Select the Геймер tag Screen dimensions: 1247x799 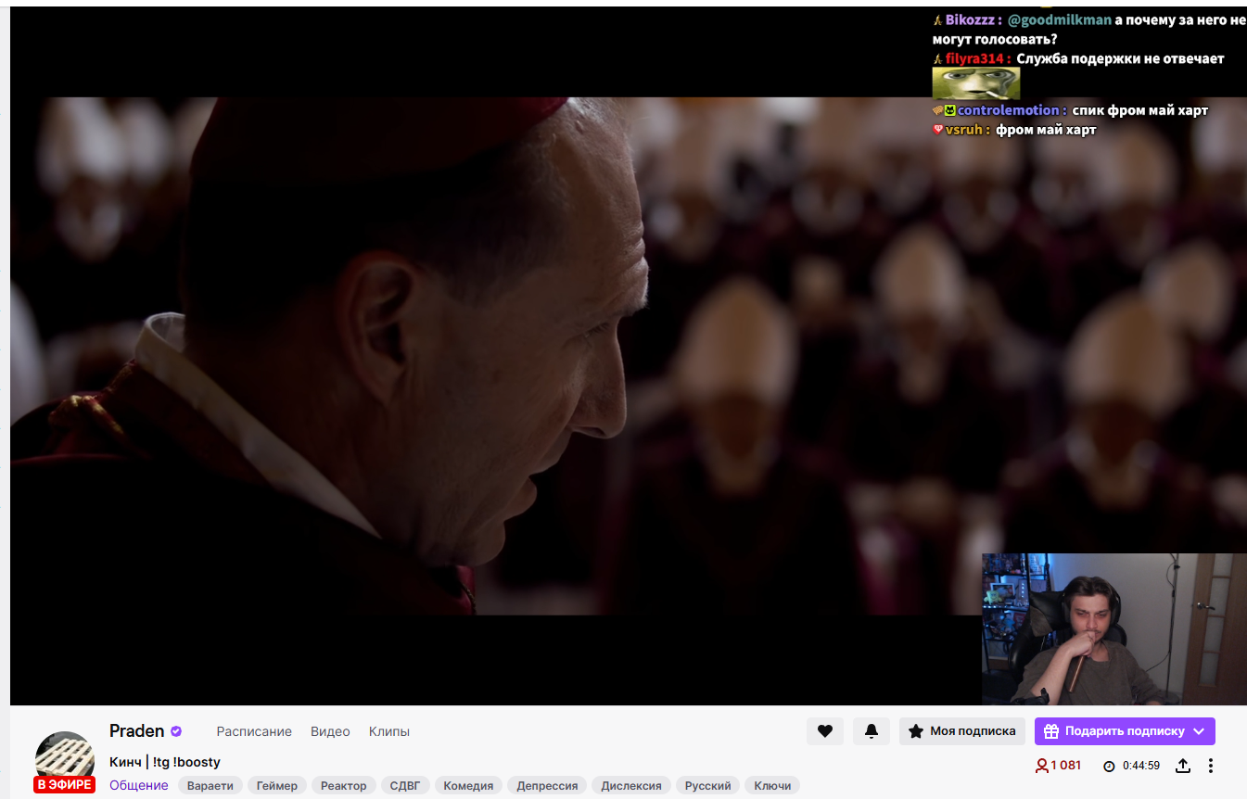(x=277, y=786)
